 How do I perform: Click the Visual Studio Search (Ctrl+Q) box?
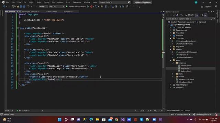[x=115, y=2]
